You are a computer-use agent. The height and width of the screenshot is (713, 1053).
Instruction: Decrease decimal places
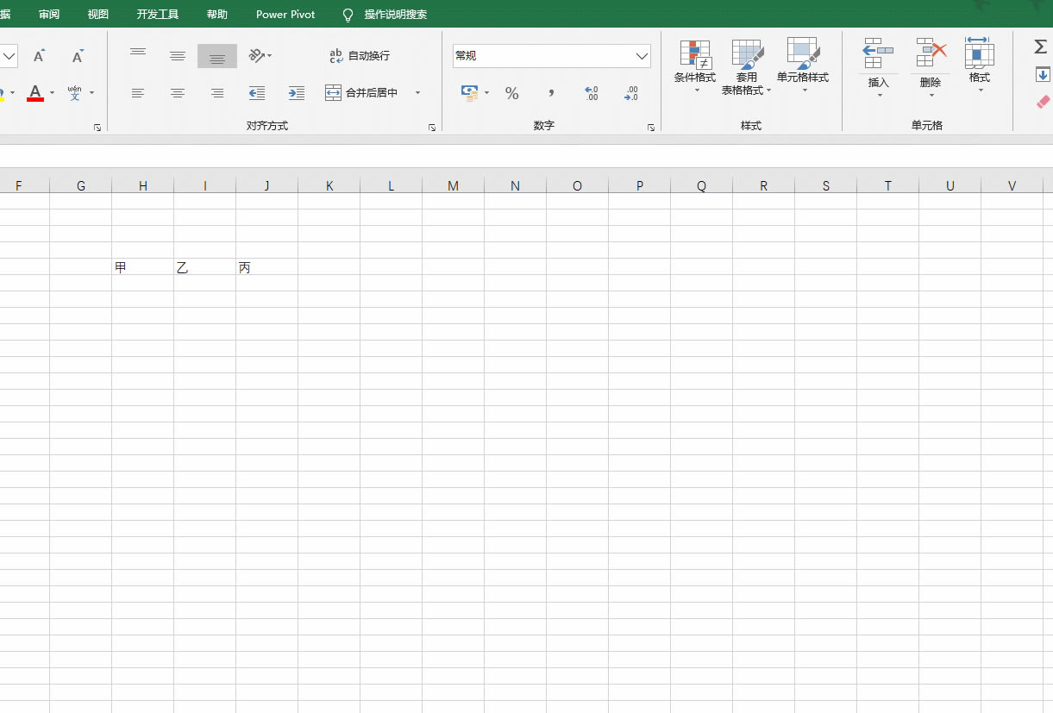coord(631,93)
